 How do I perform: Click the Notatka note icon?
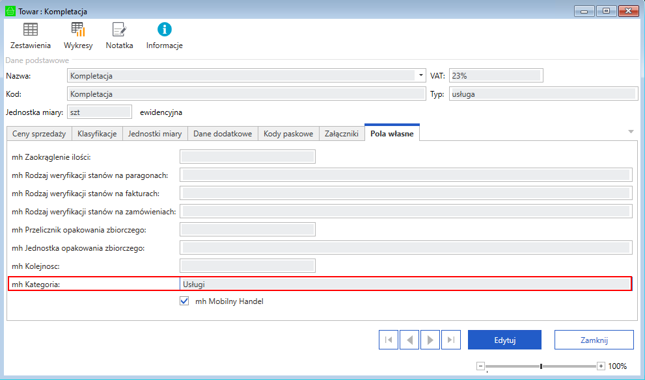(119, 30)
